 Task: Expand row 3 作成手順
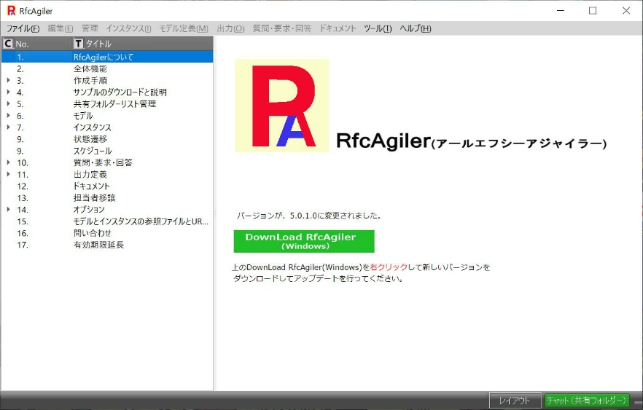[x=8, y=80]
